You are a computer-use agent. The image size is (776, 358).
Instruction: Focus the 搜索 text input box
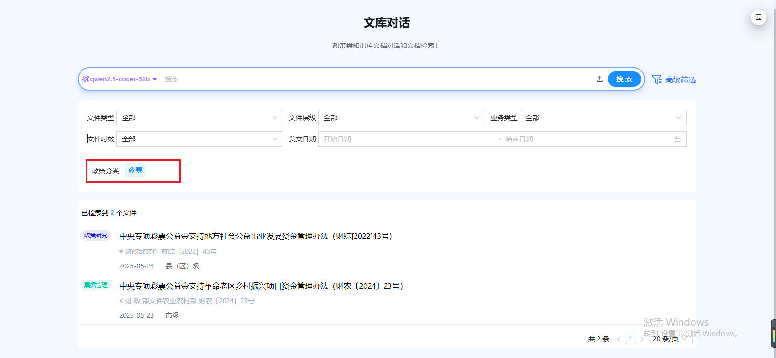pyautogui.click(x=378, y=79)
